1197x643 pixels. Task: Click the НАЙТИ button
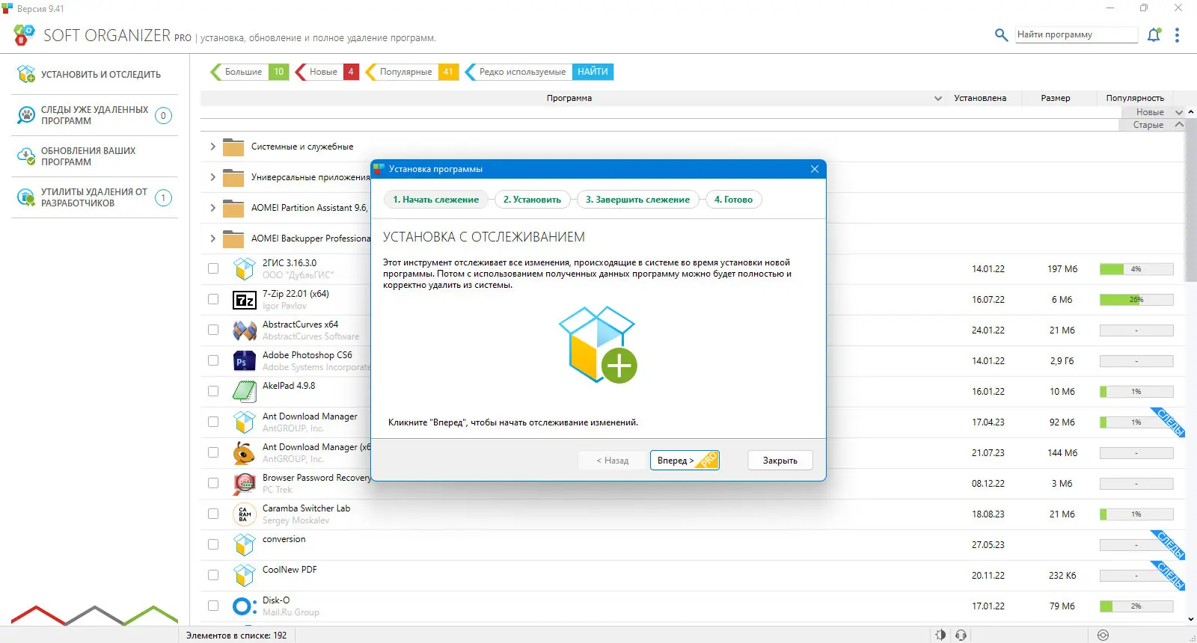[x=593, y=72]
